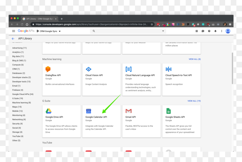
Task: Open the Google Sheets API card title
Action: tap(175, 117)
